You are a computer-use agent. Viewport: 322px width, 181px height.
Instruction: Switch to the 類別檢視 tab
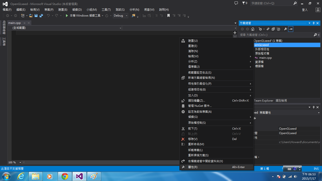281,101
